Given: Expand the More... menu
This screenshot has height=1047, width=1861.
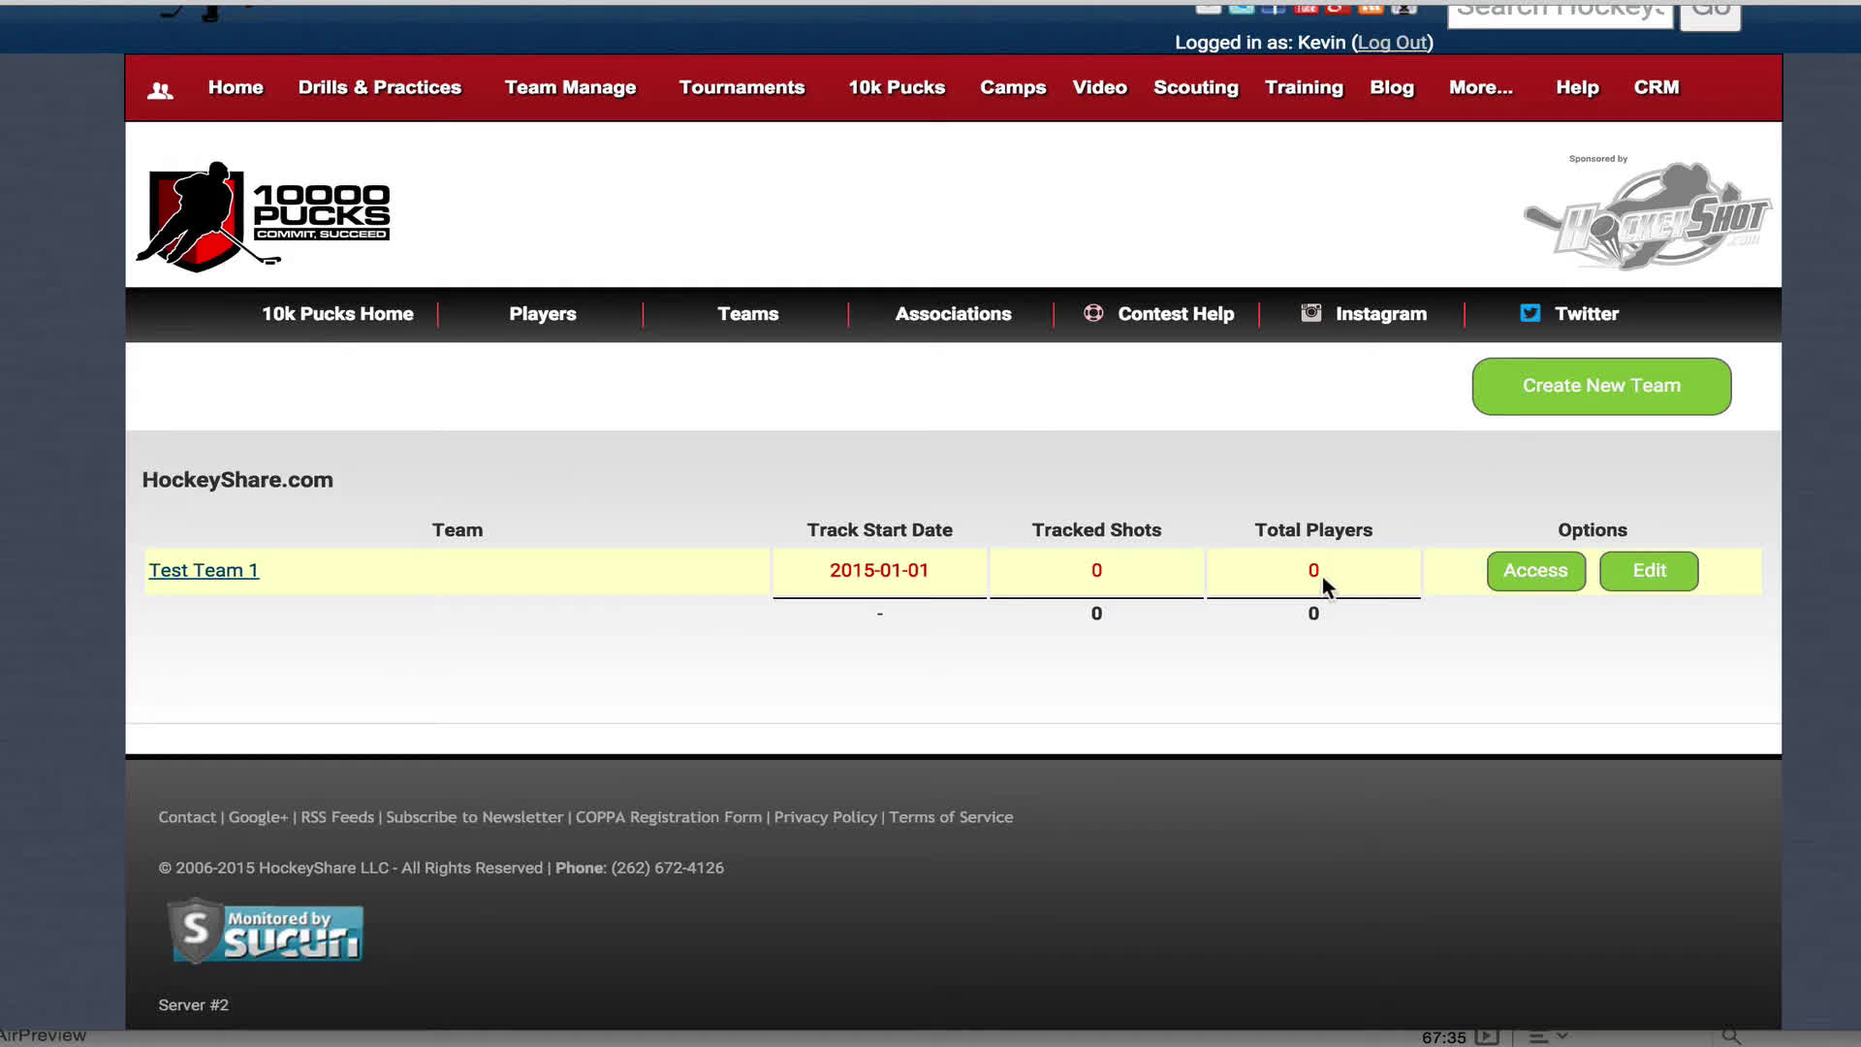Looking at the screenshot, I should click(x=1480, y=87).
